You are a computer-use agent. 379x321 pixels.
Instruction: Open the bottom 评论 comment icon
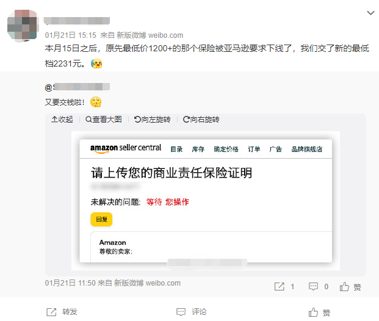(x=181, y=312)
